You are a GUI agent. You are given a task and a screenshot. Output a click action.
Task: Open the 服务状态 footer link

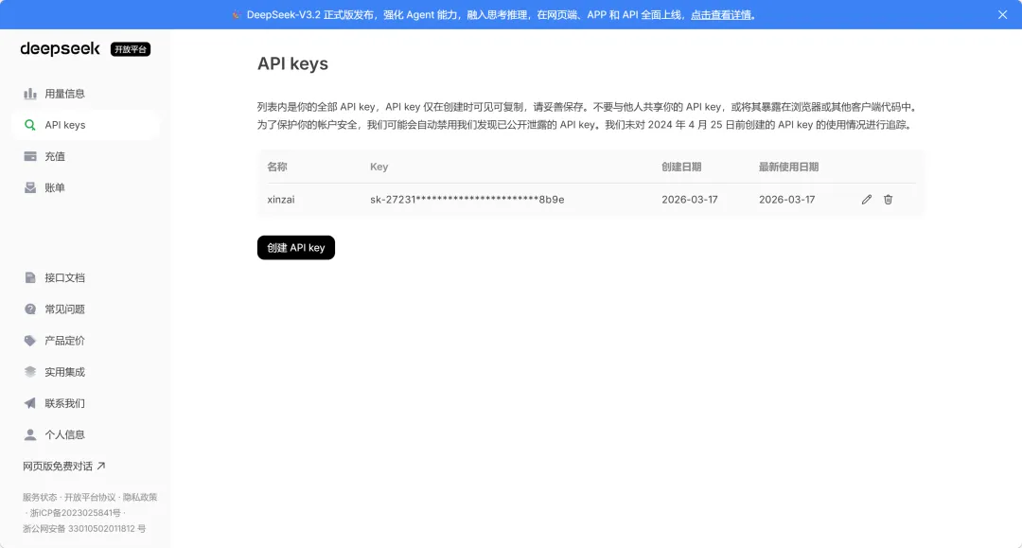click(x=40, y=497)
